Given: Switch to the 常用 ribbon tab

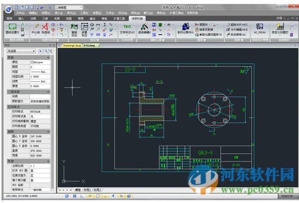Looking at the screenshot, I should pyautogui.click(x=9, y=18).
